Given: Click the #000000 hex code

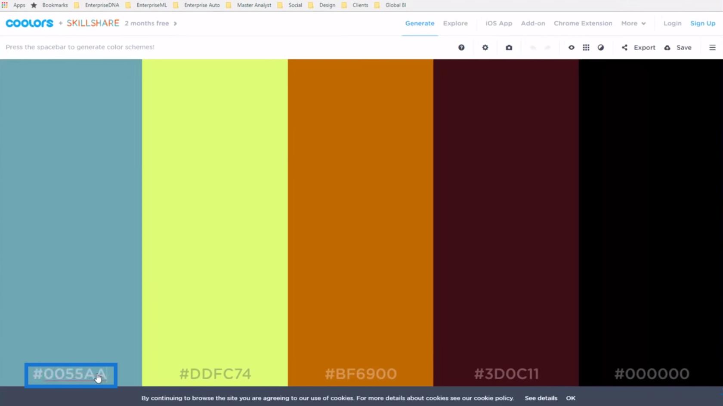Looking at the screenshot, I should 652,374.
